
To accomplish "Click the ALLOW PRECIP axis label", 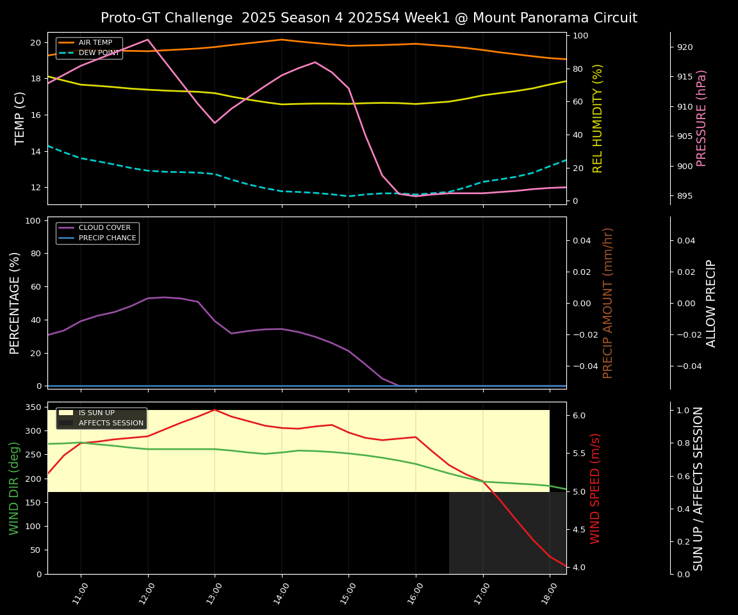I will click(711, 302).
